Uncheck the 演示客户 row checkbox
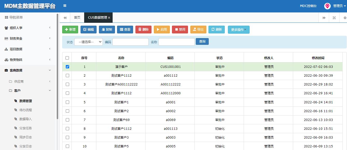The image size is (347, 150). tap(67, 67)
